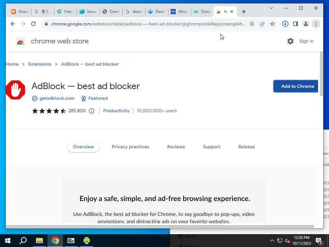Open the Support tab
The width and height of the screenshot is (329, 247).
(x=211, y=147)
